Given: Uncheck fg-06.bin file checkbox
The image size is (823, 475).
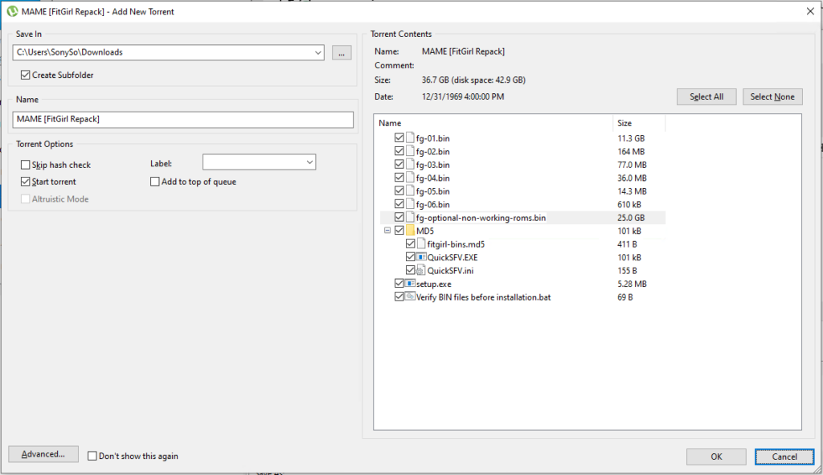Looking at the screenshot, I should [x=399, y=203].
